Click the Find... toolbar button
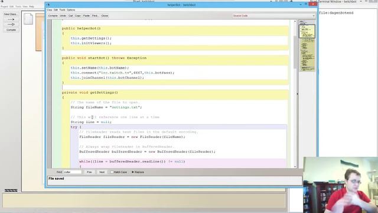 click(x=95, y=16)
